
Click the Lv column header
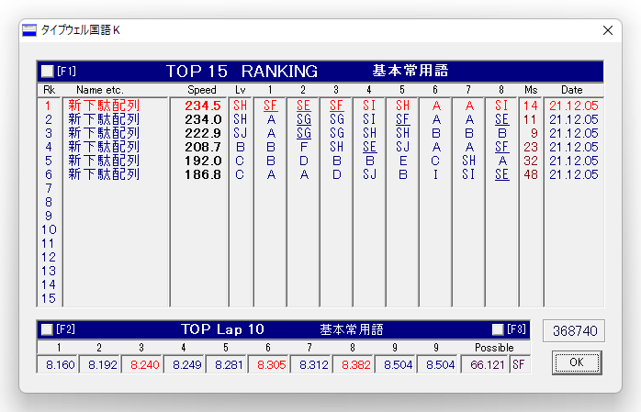tap(241, 90)
